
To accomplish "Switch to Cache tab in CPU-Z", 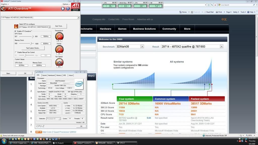I will 44,75.
